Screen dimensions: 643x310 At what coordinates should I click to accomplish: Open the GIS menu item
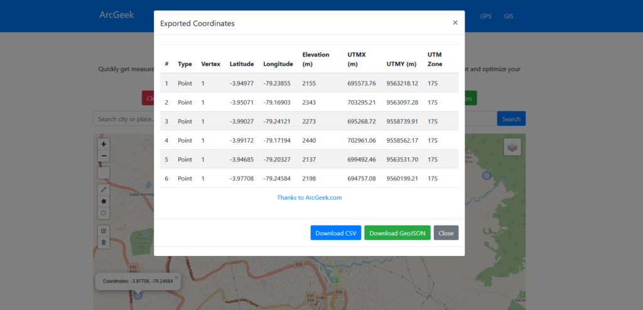point(509,16)
